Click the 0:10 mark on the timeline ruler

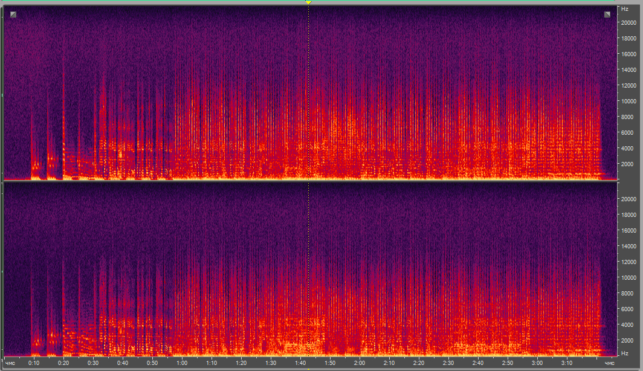point(34,363)
